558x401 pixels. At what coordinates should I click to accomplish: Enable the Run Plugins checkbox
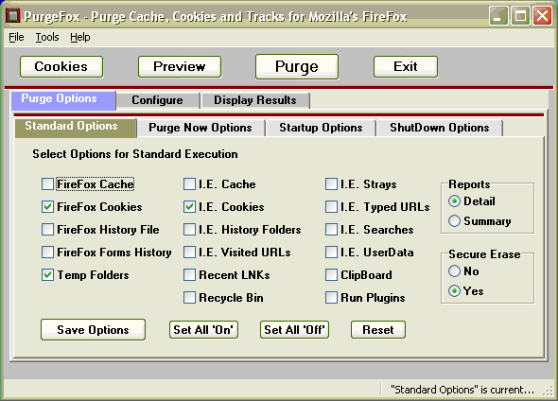[x=332, y=298]
